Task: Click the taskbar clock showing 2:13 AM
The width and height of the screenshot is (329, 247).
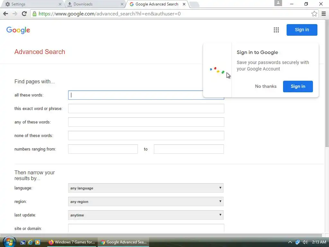Action: (319, 242)
